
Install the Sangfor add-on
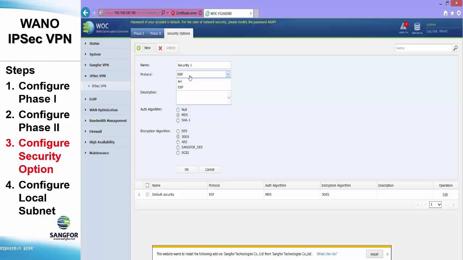click(x=374, y=254)
